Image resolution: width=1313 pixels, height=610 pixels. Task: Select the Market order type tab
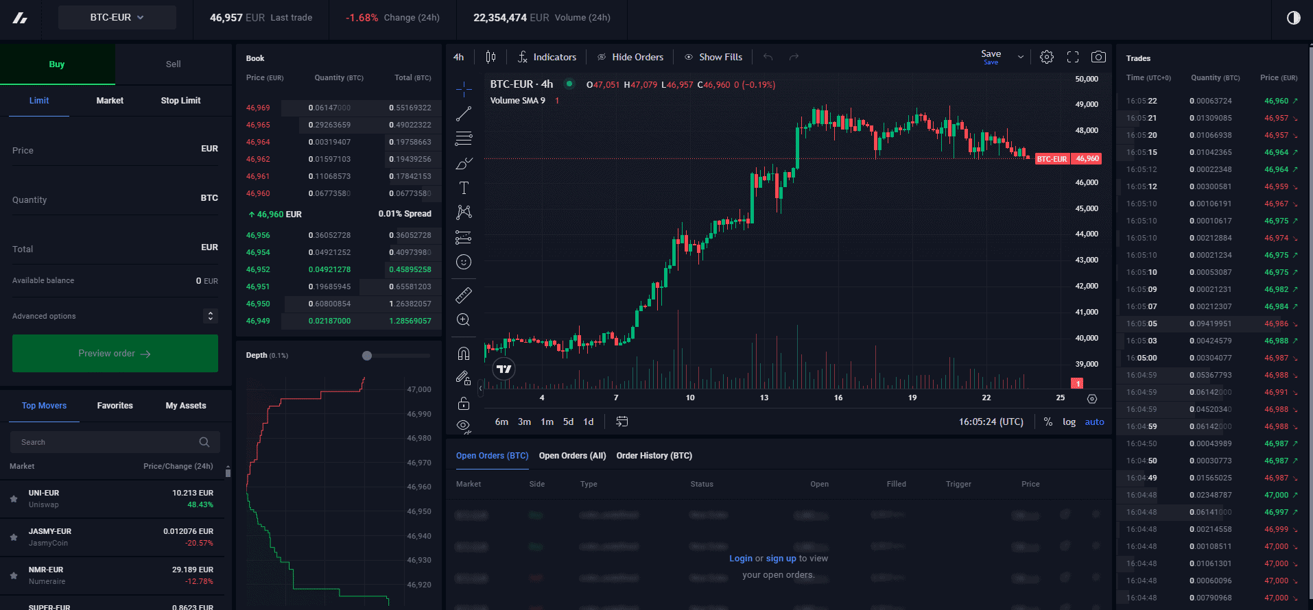tap(110, 100)
